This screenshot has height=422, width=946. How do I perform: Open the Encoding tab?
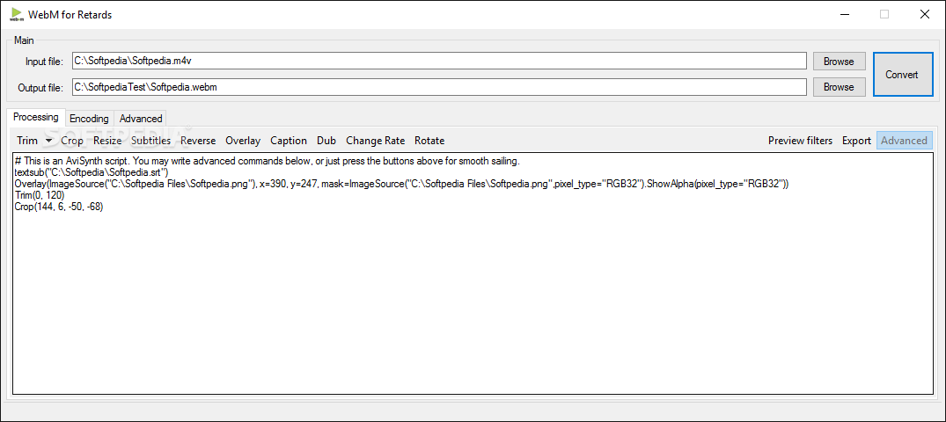point(89,118)
